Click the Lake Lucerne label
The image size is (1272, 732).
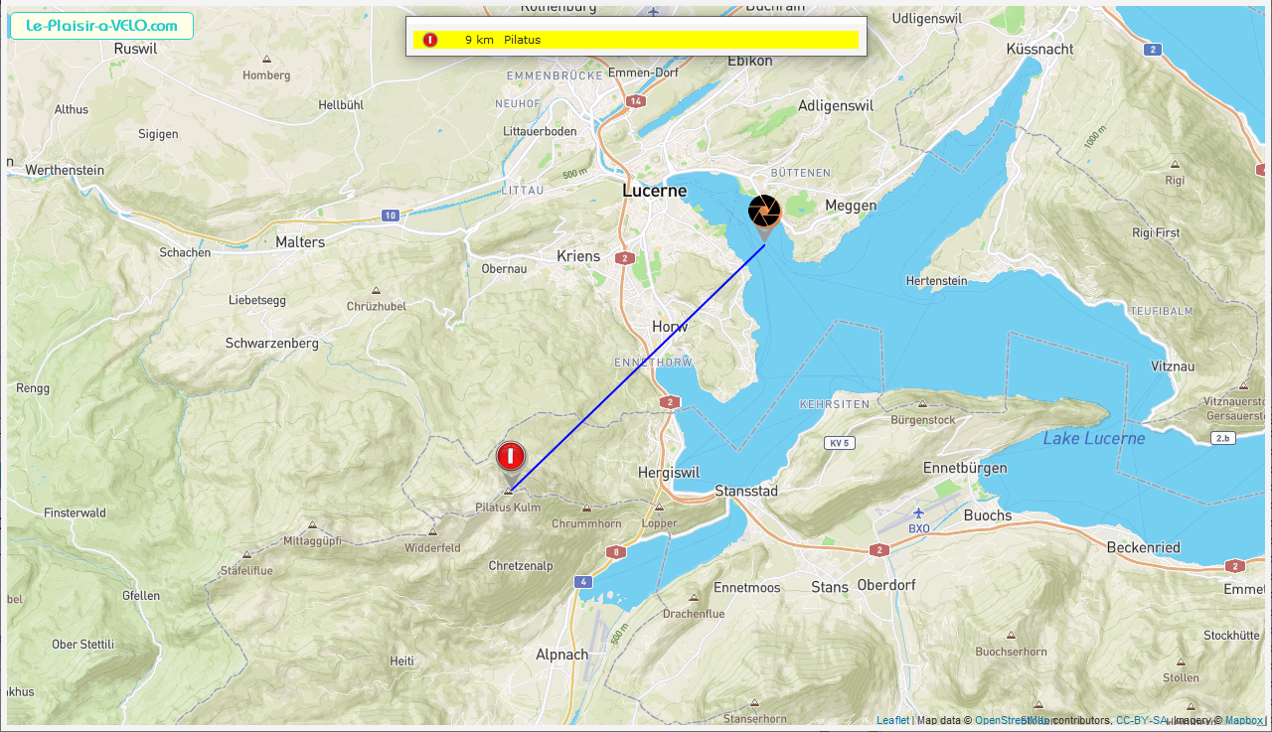tap(1093, 438)
